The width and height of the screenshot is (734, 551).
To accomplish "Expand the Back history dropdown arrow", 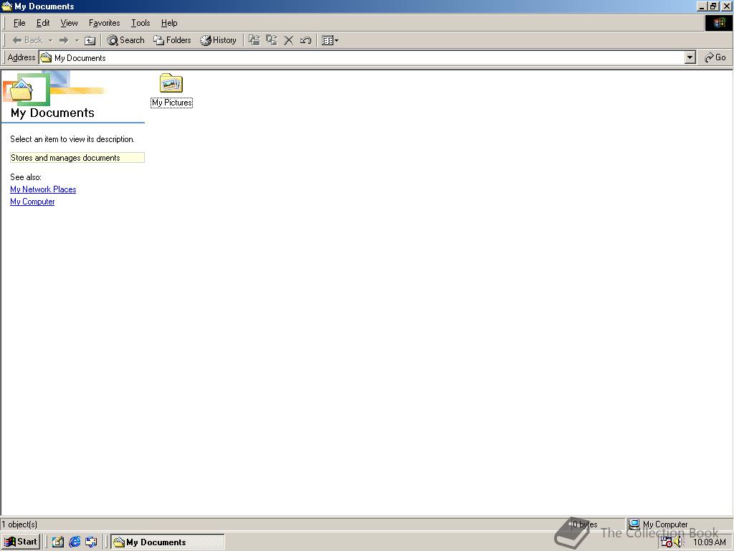I will coord(51,40).
